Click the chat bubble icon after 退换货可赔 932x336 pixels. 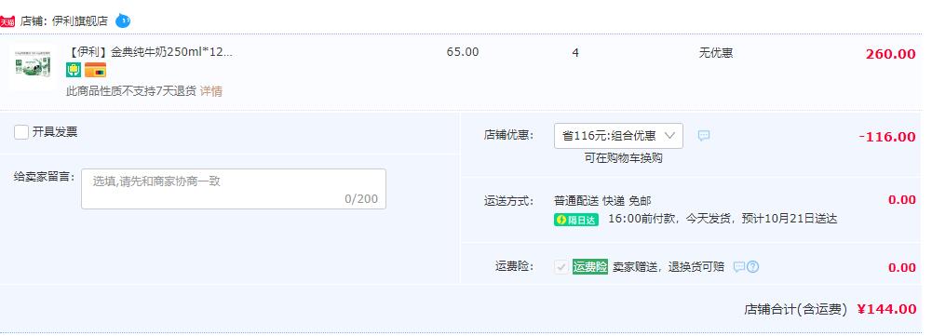click(739, 267)
